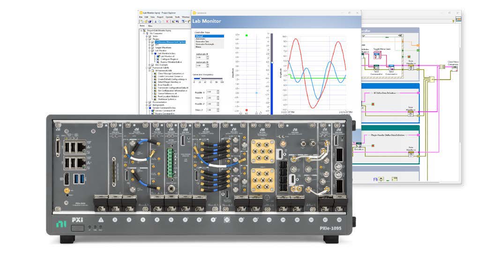The height and width of the screenshot is (271, 486).
Task: Expand the Simple Waveform folder
Action: coord(150,48)
